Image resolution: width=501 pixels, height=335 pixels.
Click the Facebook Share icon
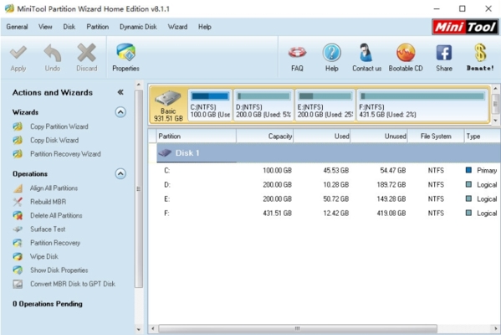coord(444,53)
